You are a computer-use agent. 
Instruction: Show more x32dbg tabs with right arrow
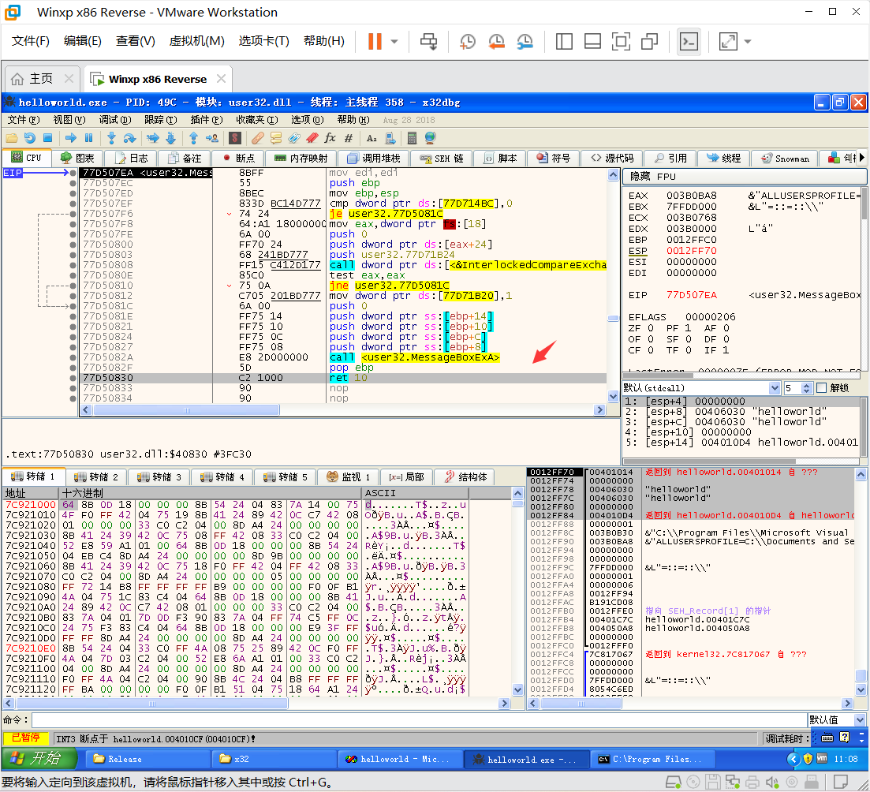[x=861, y=159]
